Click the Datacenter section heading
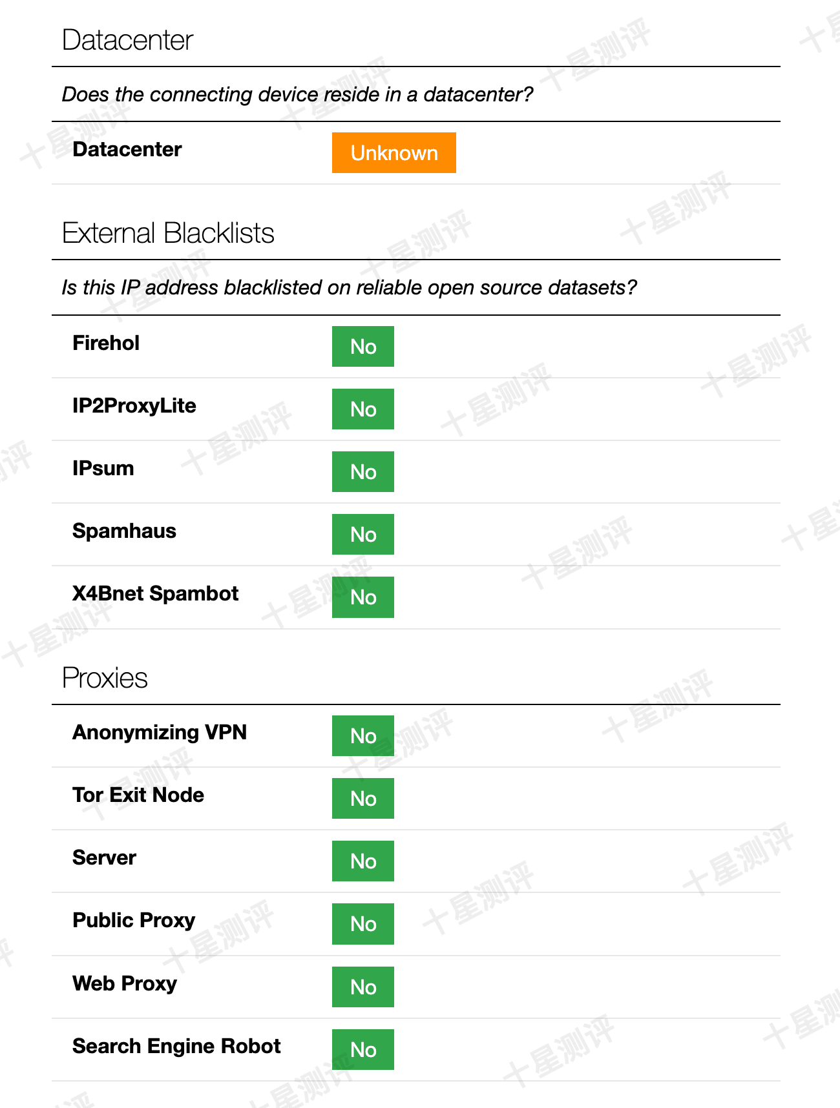 pos(127,40)
